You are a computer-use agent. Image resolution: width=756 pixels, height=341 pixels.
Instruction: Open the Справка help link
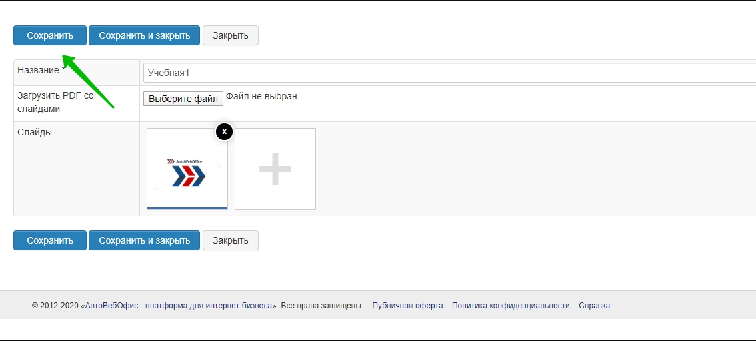(594, 306)
